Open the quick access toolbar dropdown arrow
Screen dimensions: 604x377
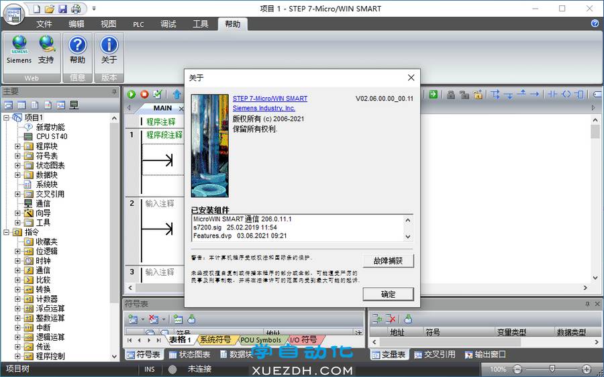click(94, 9)
